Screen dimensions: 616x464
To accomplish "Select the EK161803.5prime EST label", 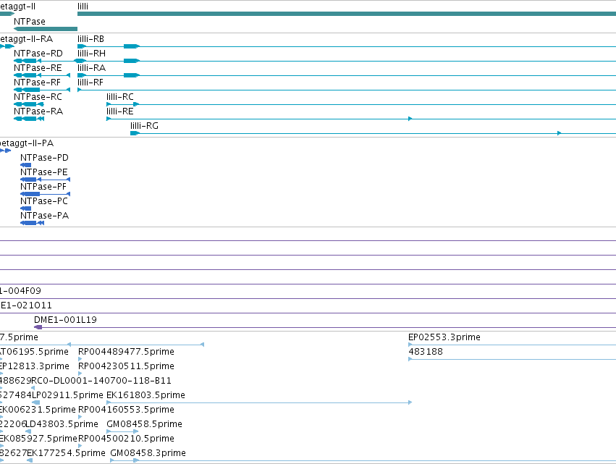I will [x=145, y=395].
